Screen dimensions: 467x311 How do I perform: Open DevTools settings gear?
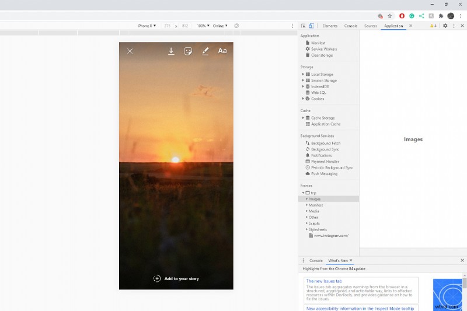coord(445,26)
